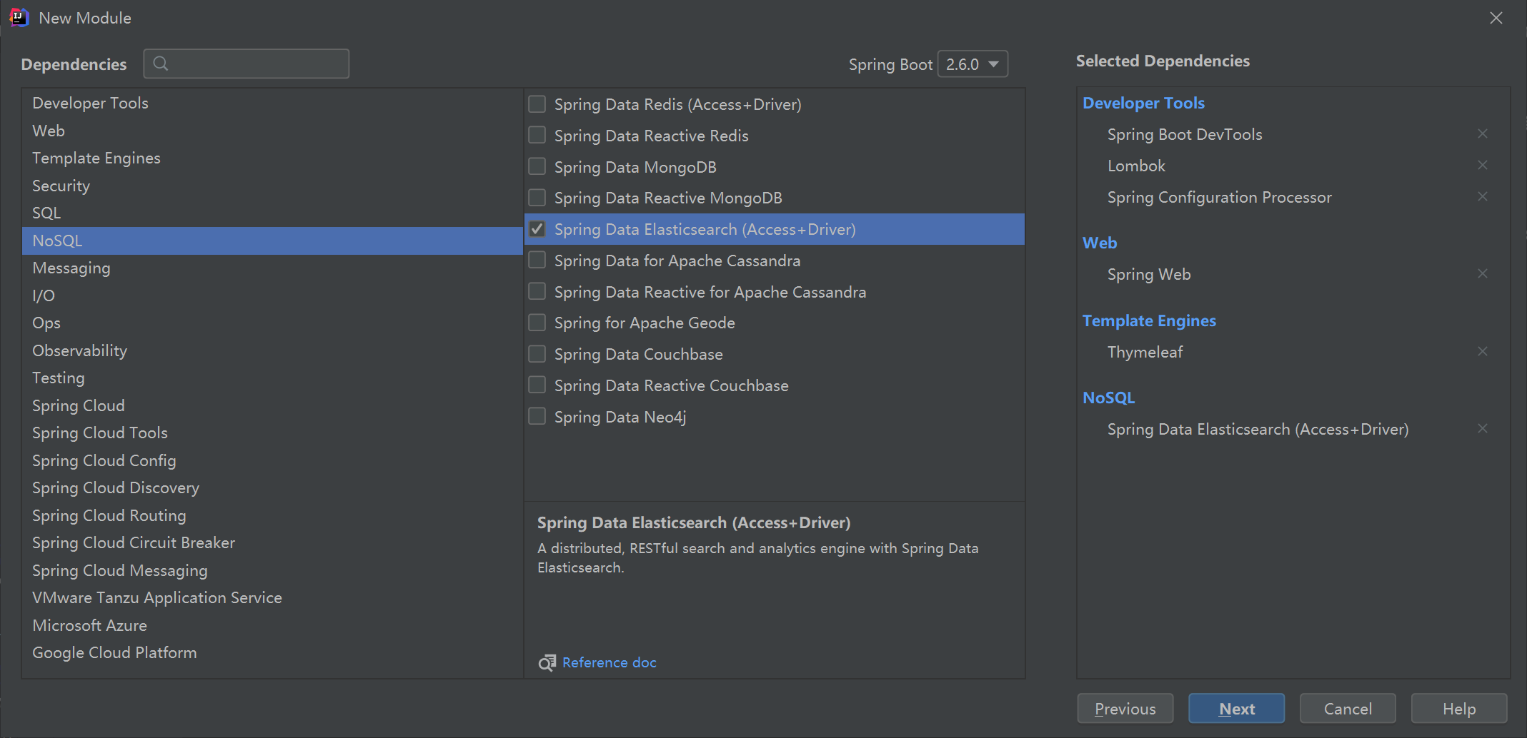Viewport: 1527px width, 738px height.
Task: Check Spring Data for Apache Cassandra
Action: (537, 261)
